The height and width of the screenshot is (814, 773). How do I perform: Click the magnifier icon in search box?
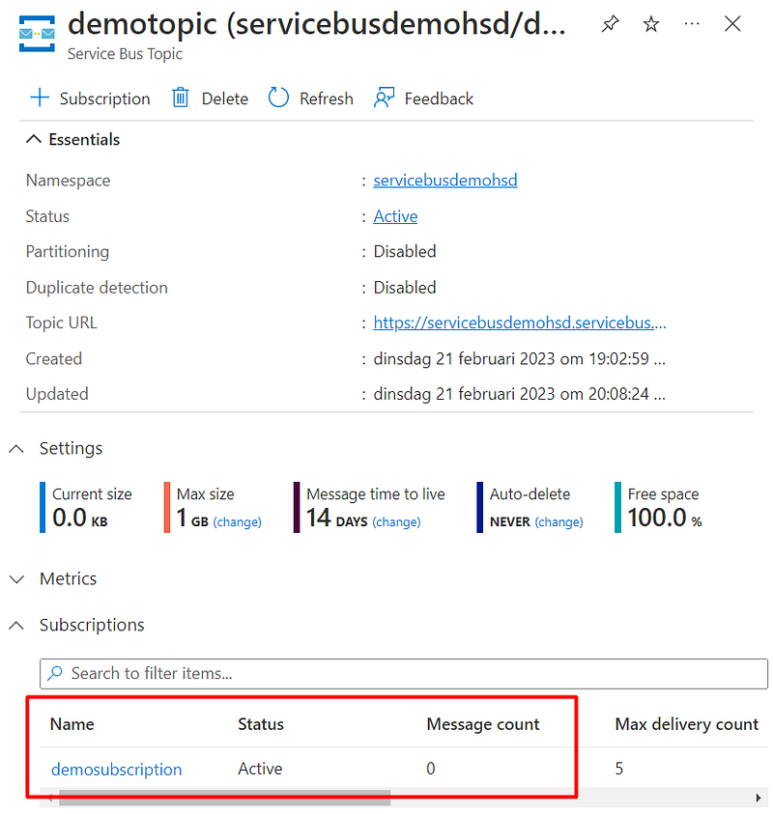(x=54, y=673)
